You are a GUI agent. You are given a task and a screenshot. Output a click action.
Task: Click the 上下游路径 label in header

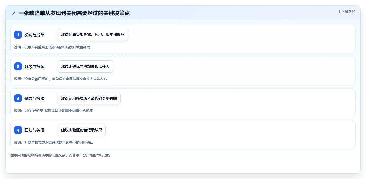tap(346, 12)
